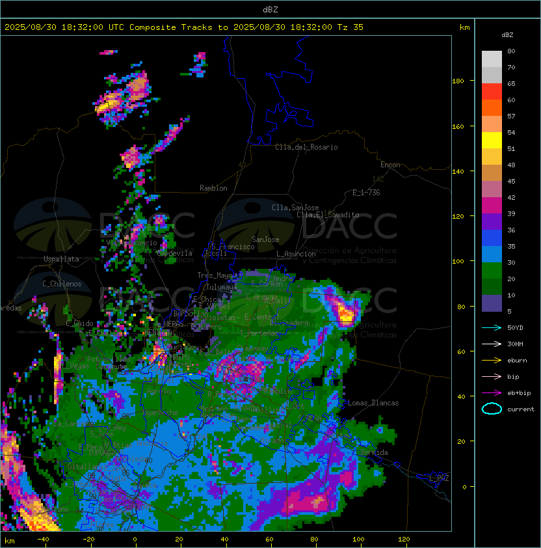Pick the dark orange 57-60 dBZ band

click(x=492, y=107)
